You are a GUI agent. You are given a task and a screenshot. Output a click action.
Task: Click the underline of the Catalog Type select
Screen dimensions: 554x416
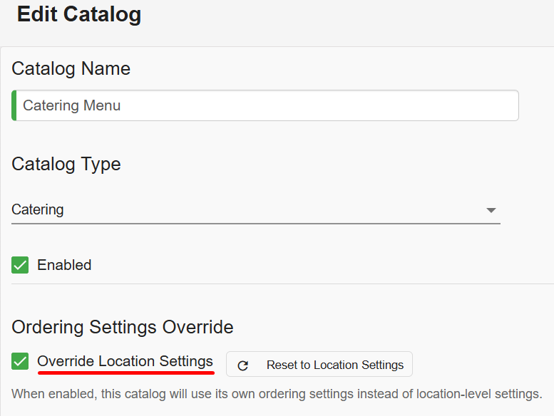click(256, 224)
